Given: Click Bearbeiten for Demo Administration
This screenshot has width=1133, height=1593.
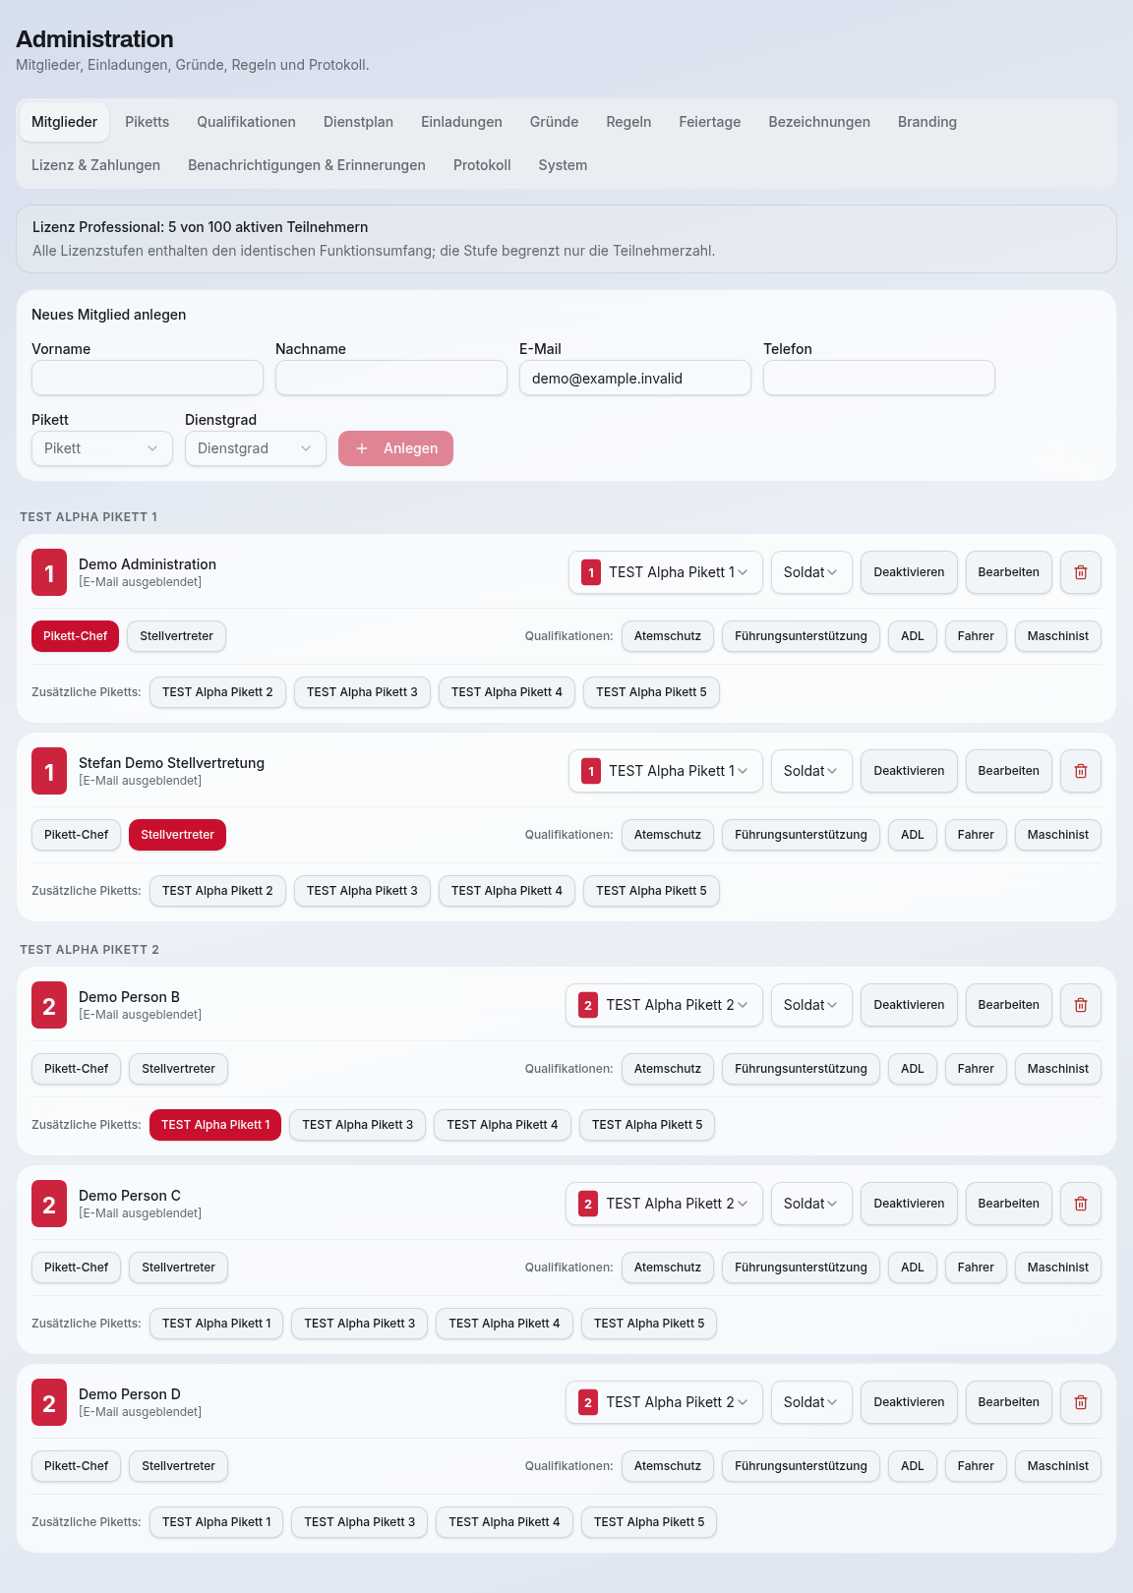Looking at the screenshot, I should (1009, 572).
